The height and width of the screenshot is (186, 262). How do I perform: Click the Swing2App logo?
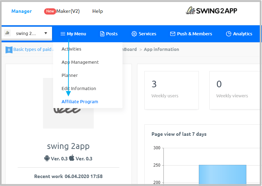pyautogui.click(x=211, y=11)
